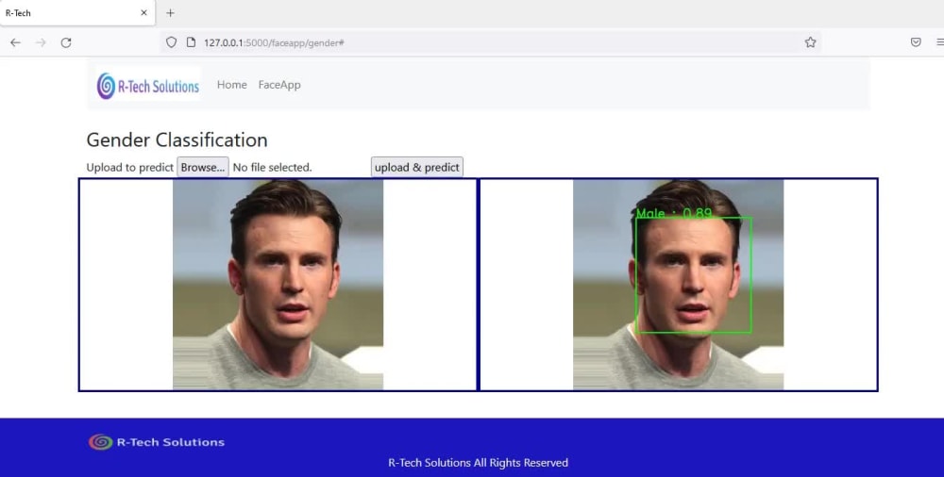Screen dimensions: 944x477
Task: Open the FaceApp nav link
Action: click(x=279, y=85)
